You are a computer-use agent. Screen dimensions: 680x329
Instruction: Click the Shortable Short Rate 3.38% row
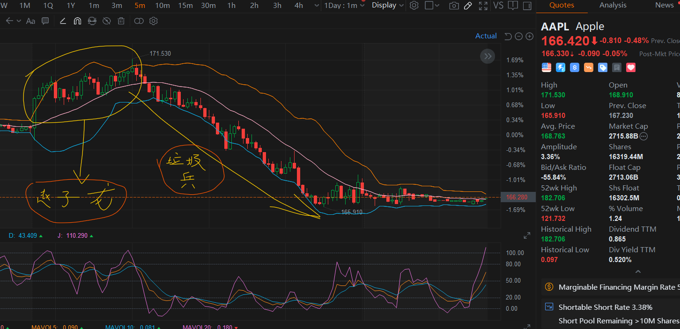coord(611,307)
